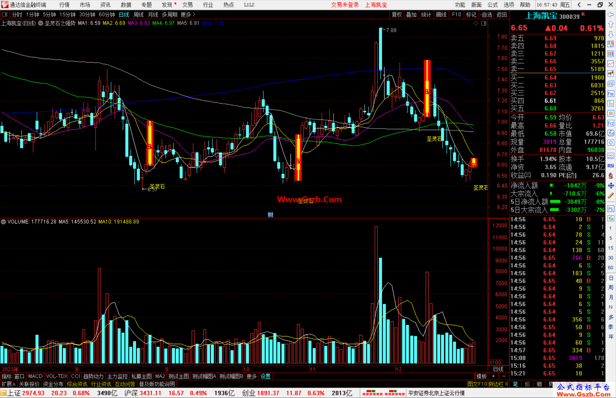Click the 画线 drawing button
The height and width of the screenshot is (398, 616).
[x=441, y=15]
